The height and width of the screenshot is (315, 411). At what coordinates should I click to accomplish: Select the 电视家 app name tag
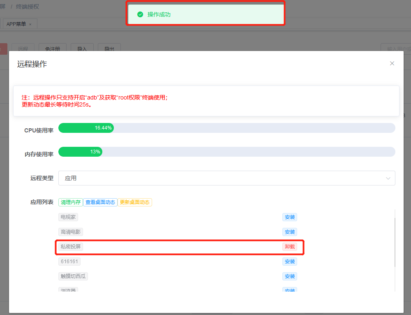(68, 217)
